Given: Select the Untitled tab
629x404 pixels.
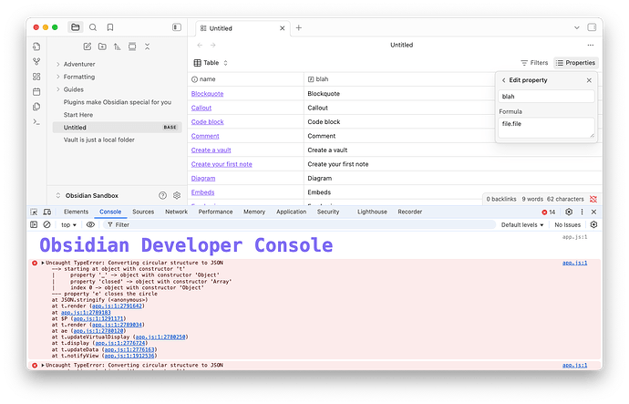Looking at the screenshot, I should point(242,28).
